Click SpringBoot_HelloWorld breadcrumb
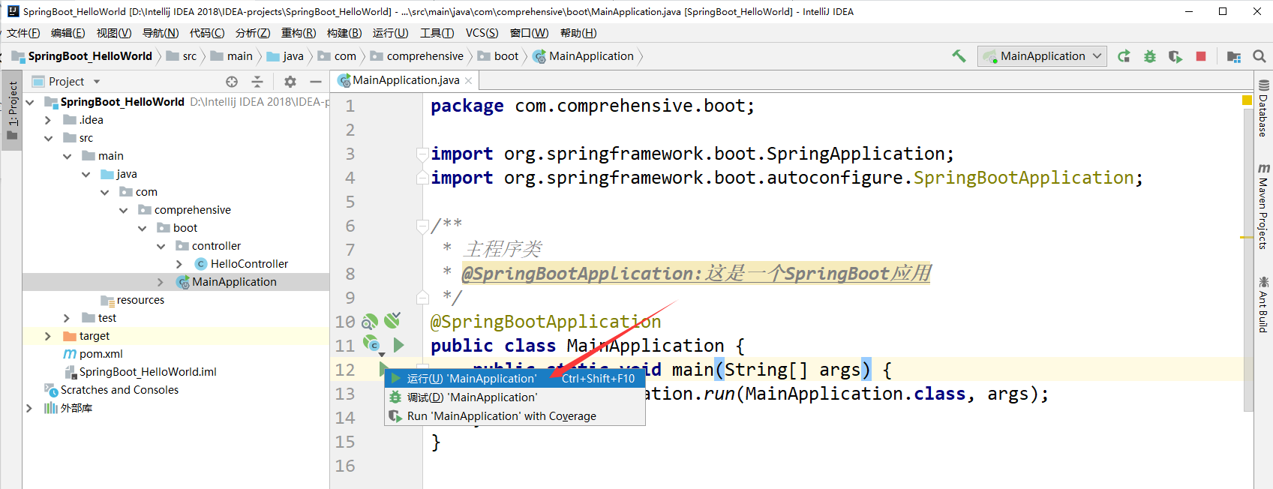The width and height of the screenshot is (1273, 489). coord(89,56)
